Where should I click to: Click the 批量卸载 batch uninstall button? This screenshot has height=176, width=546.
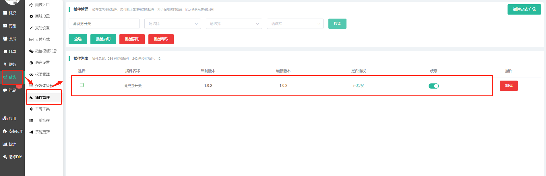[x=161, y=39]
